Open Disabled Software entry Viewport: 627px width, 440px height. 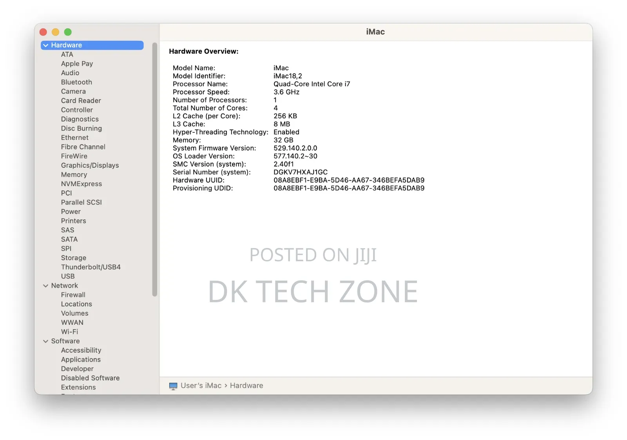coord(90,378)
